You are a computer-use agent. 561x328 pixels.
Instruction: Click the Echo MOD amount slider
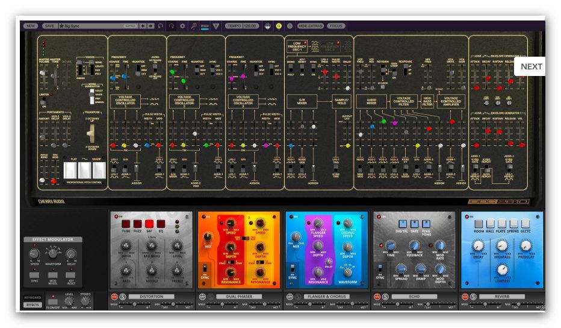pos(397,304)
